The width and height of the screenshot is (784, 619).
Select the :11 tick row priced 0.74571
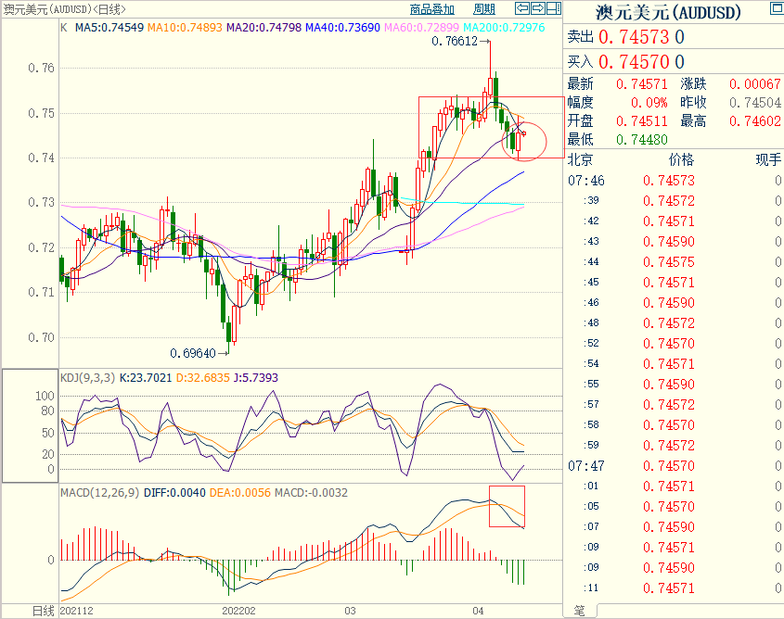[674, 588]
